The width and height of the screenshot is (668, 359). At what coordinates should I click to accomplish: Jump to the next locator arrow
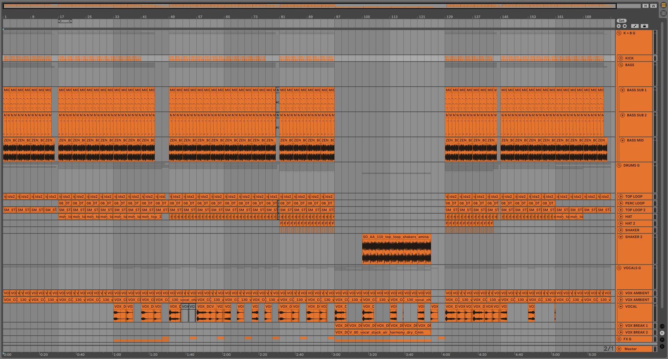[x=625, y=26]
